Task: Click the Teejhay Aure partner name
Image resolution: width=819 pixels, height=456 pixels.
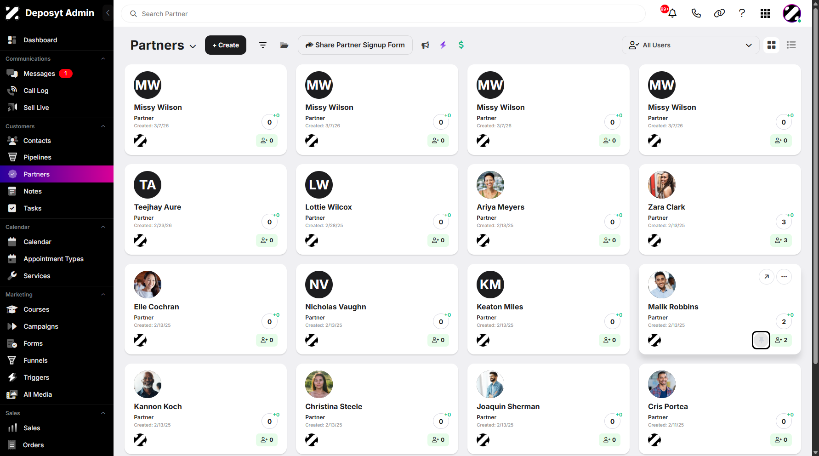Action: tap(158, 207)
